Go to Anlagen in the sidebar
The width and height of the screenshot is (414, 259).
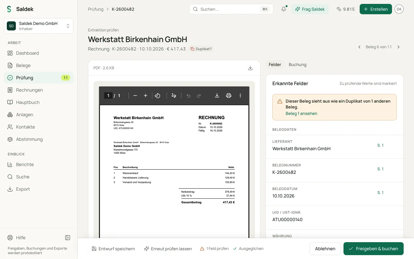(x=38, y=115)
